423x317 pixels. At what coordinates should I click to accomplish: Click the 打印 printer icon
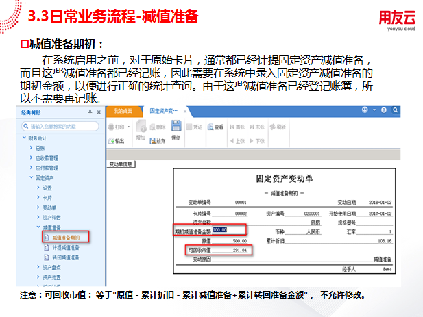point(112,127)
